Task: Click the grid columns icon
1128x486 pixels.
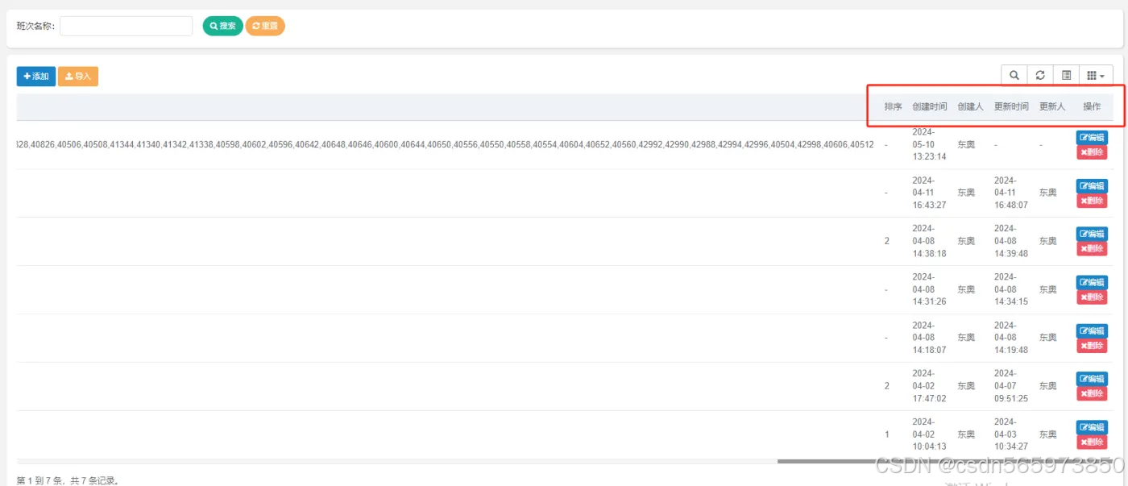Action: 1089,75
